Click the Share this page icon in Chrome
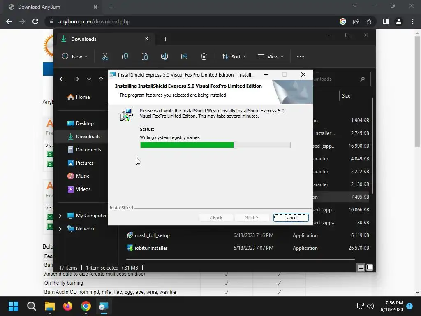The image size is (421, 316). pos(356,21)
